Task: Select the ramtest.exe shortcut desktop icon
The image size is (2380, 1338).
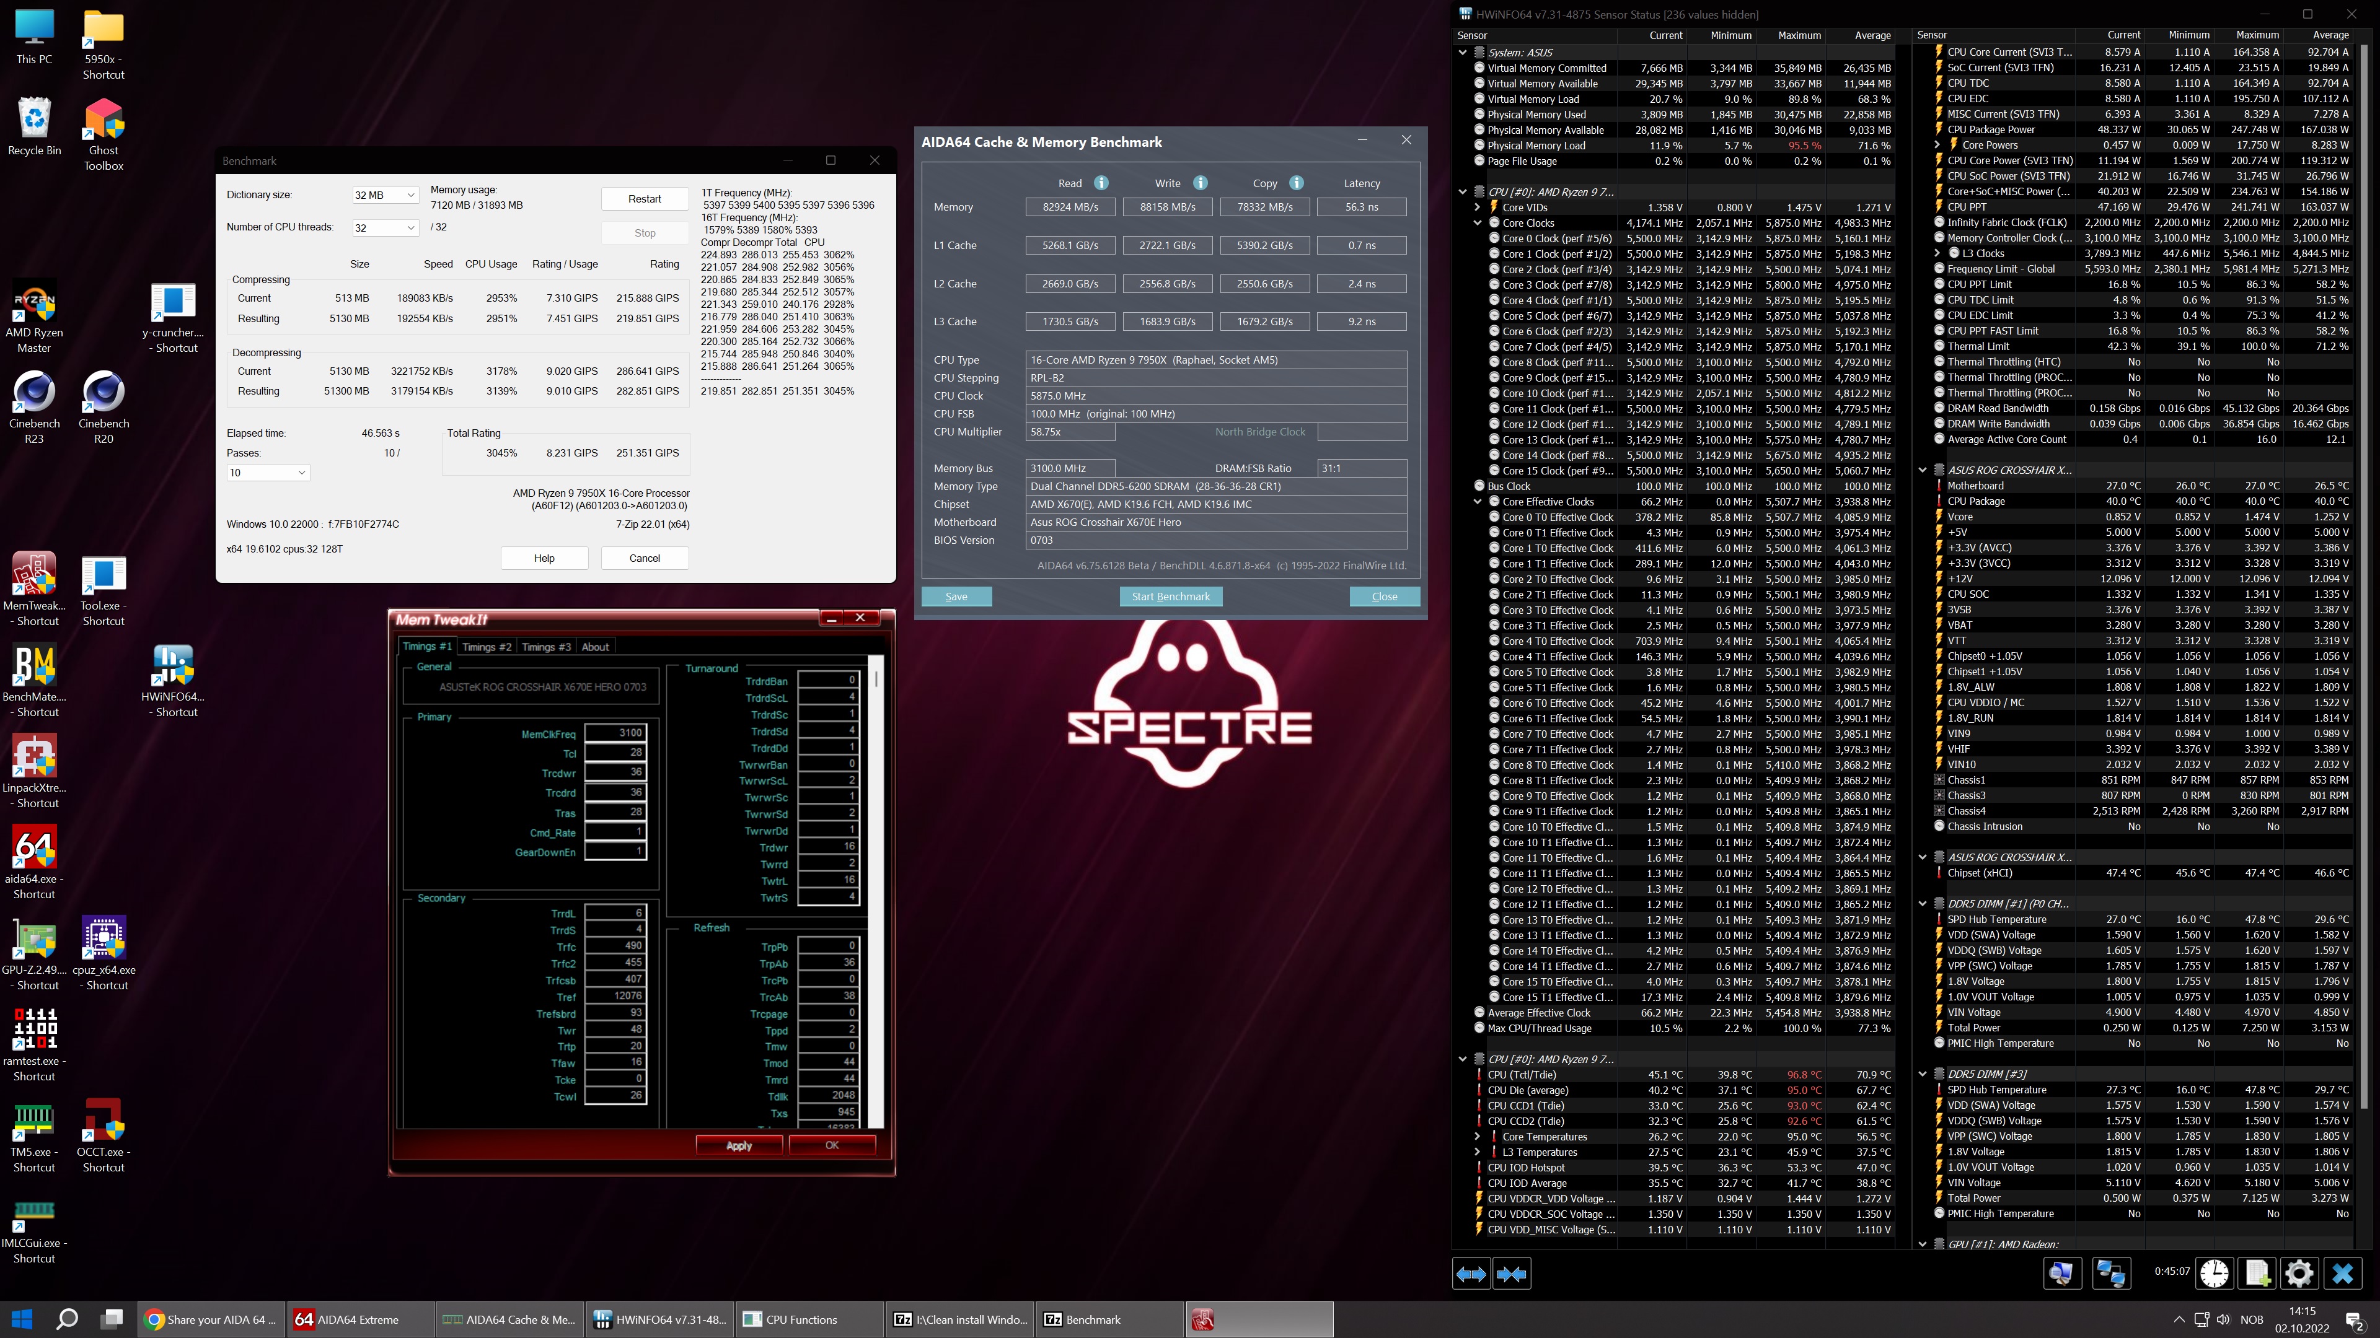Action: pos(34,1044)
